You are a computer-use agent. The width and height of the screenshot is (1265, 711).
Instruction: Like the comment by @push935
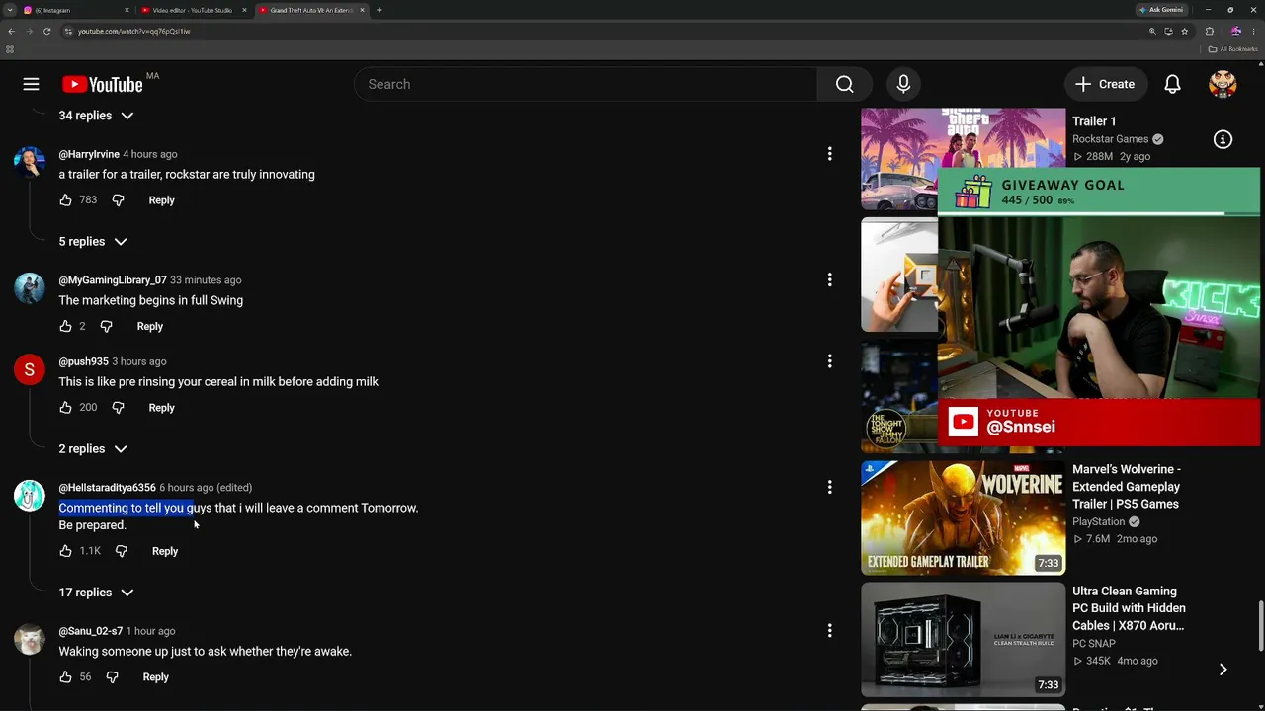tap(65, 408)
